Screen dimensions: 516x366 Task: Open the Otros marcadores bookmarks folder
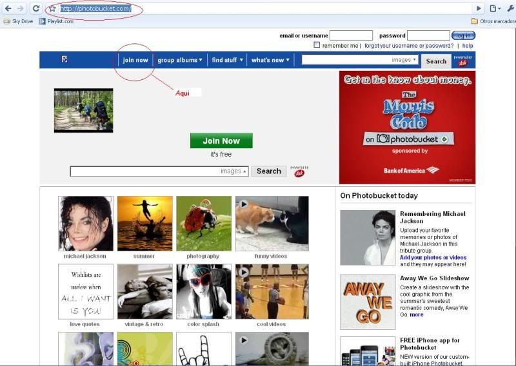(493, 21)
